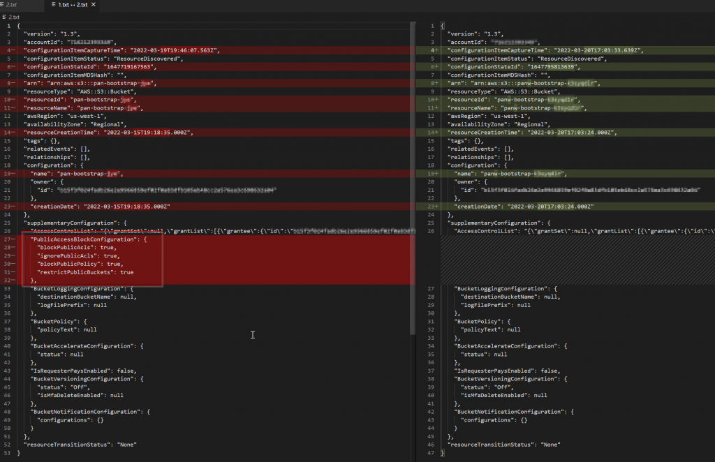
Task: Click the configurationStateId value 1647719167563
Action: 128,67
